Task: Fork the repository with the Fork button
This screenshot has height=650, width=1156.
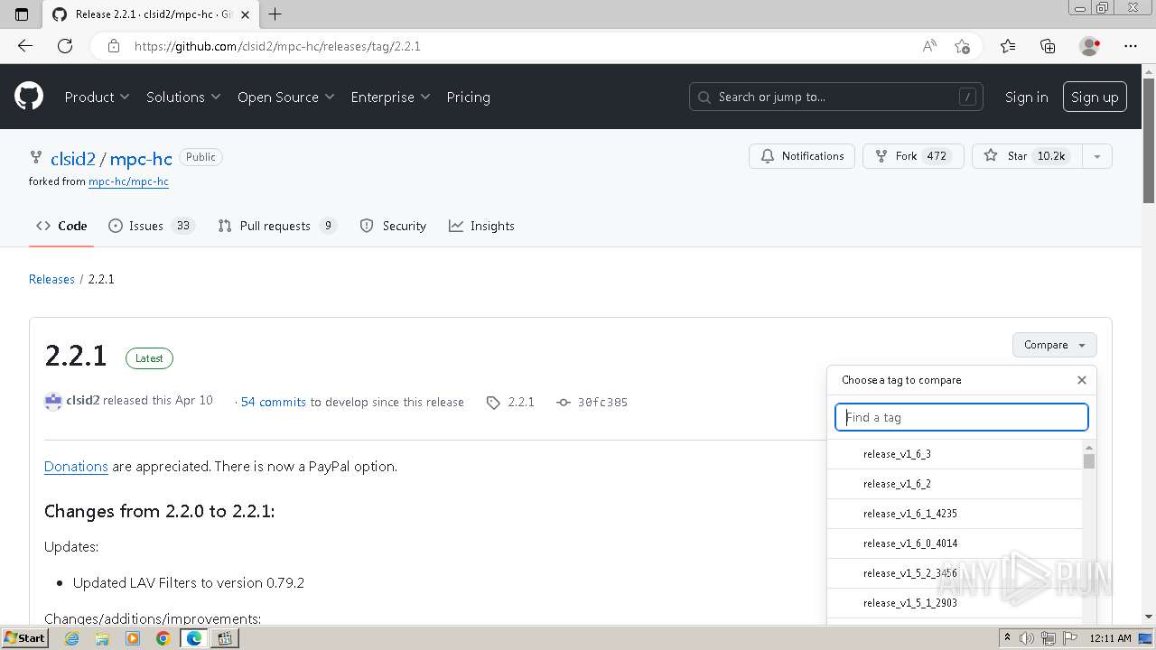Action: 913,156
